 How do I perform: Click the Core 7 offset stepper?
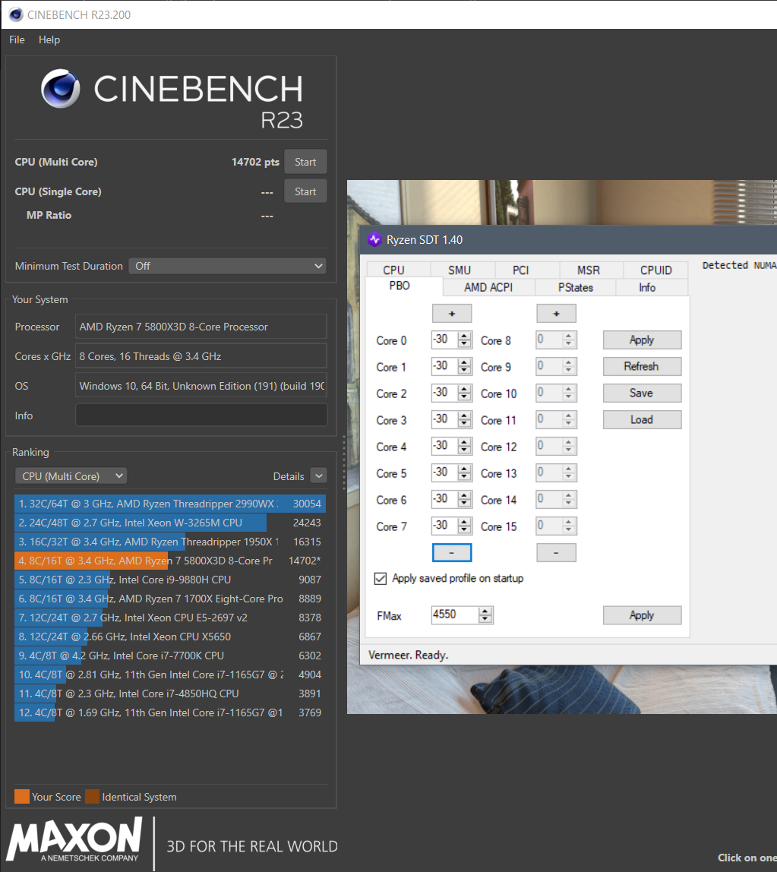tap(452, 526)
